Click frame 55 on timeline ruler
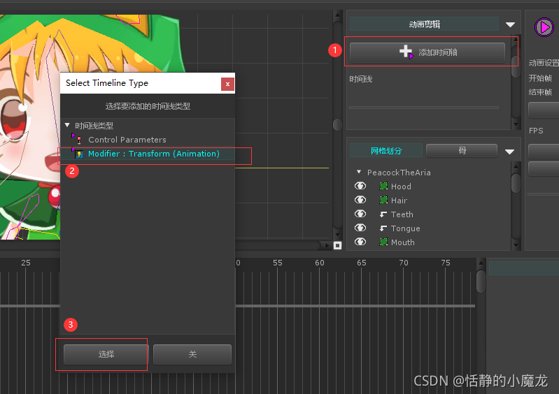The height and width of the screenshot is (394, 559). click(277, 263)
